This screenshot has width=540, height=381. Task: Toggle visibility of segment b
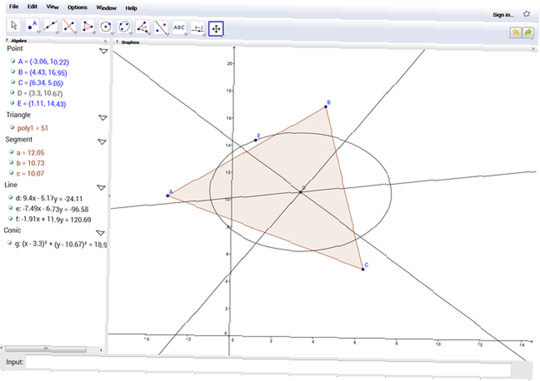(11, 162)
